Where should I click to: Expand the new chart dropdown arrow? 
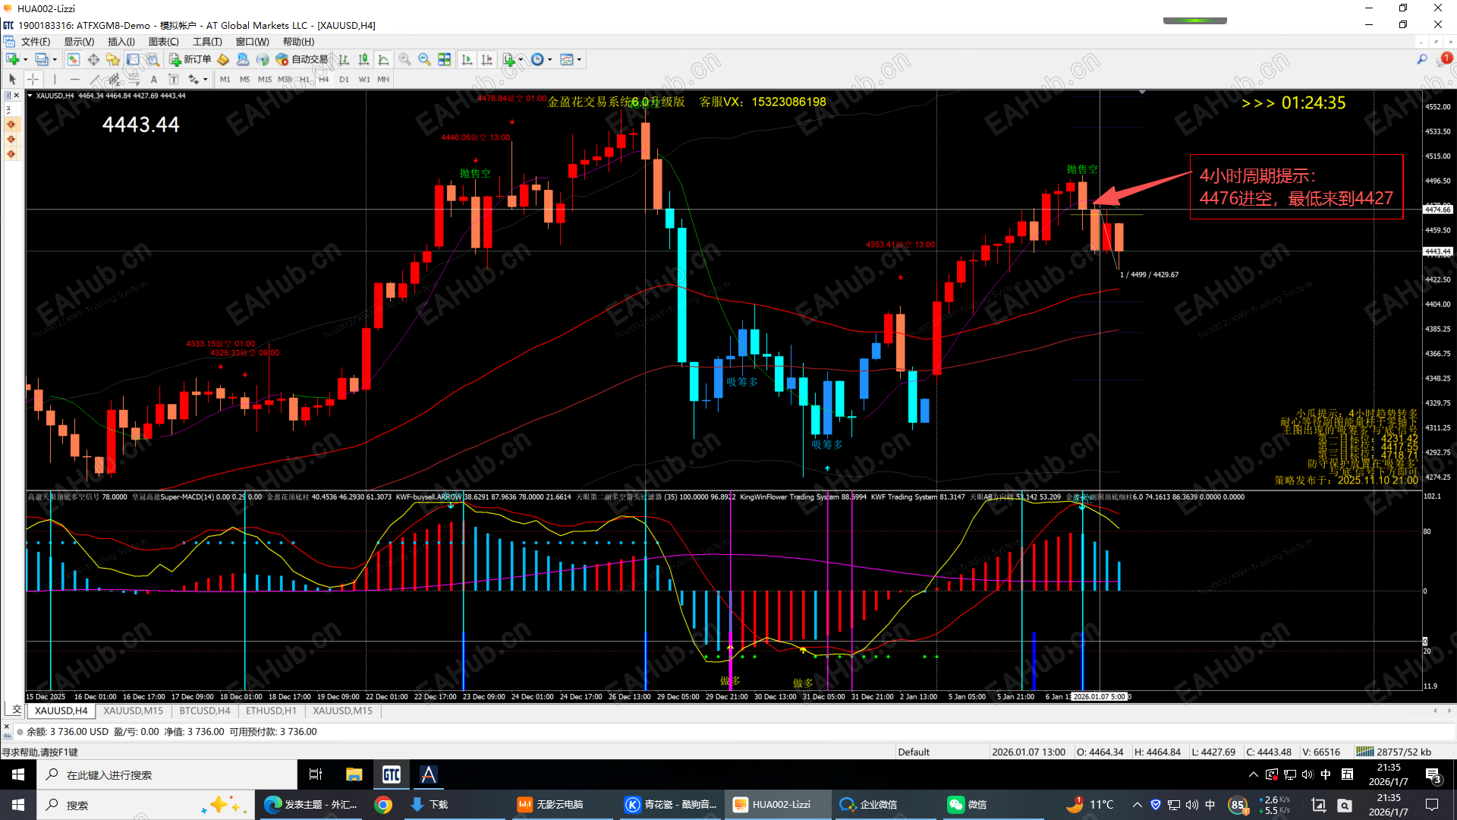25,59
